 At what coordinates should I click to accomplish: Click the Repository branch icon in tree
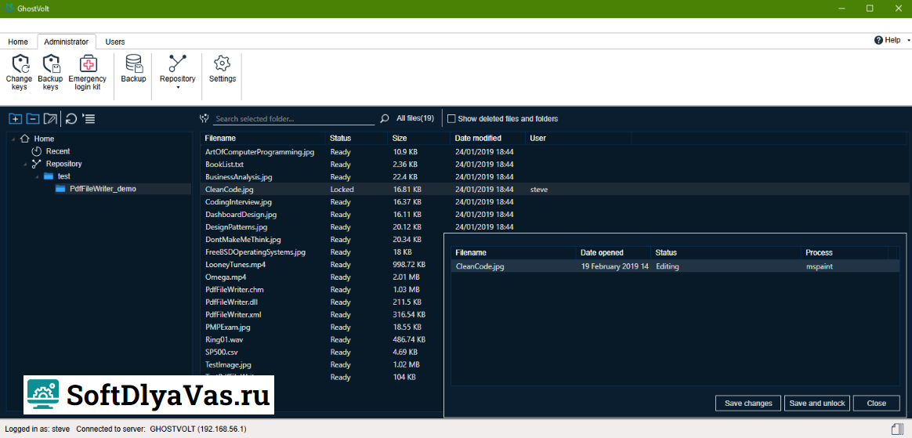click(36, 164)
